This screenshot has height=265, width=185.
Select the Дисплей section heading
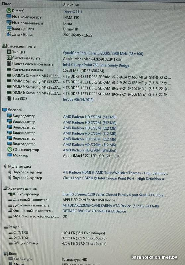pos(15,110)
